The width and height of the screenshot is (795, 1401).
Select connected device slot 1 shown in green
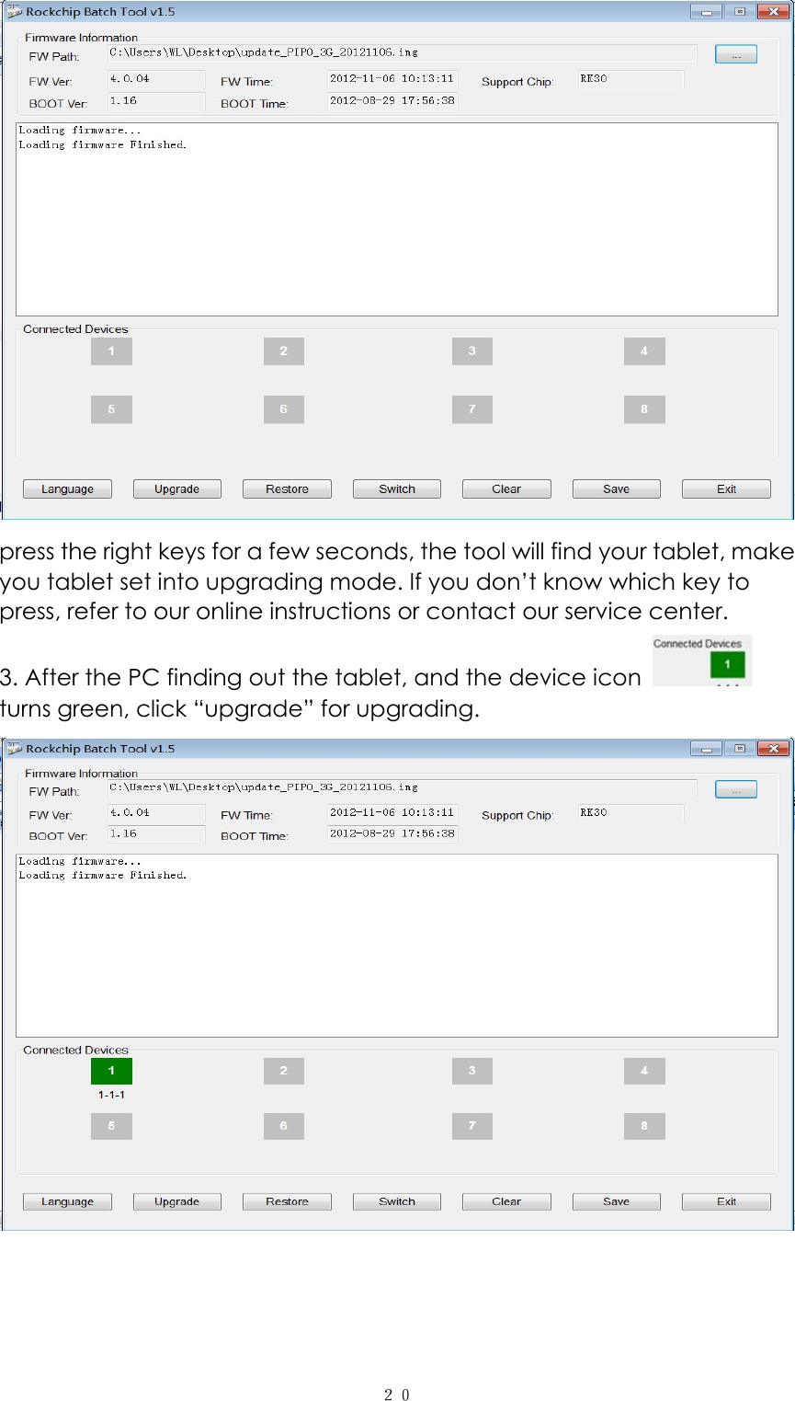(x=111, y=1071)
